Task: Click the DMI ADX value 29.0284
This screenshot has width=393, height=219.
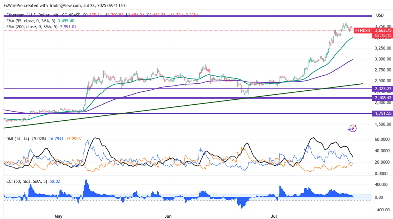Action: (39, 139)
